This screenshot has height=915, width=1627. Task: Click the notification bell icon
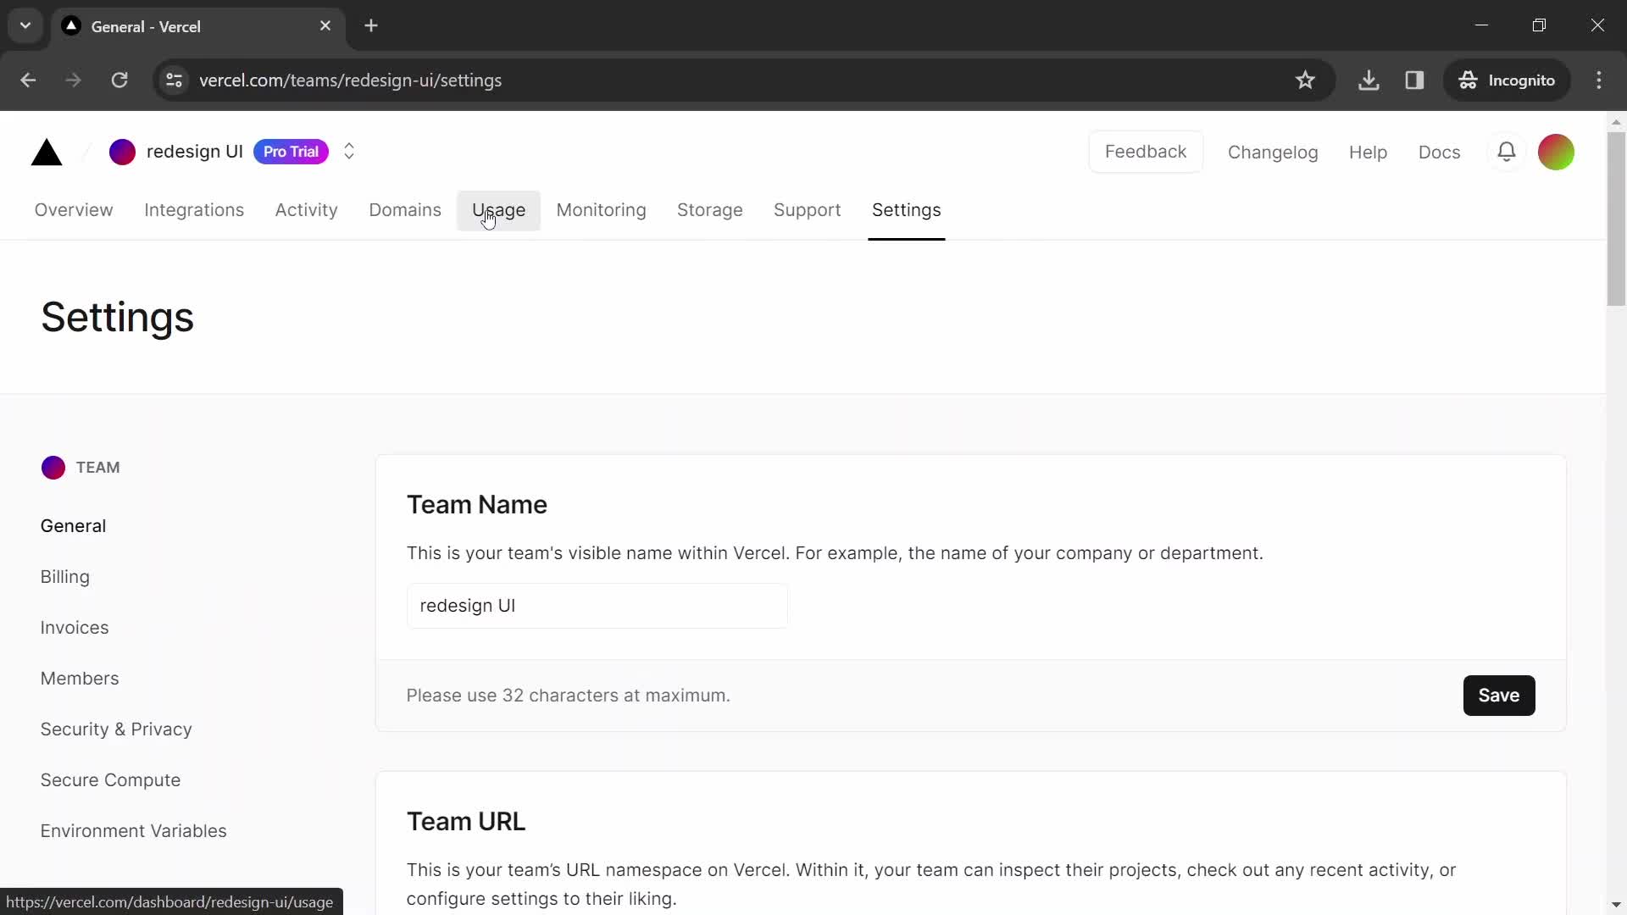(1507, 151)
